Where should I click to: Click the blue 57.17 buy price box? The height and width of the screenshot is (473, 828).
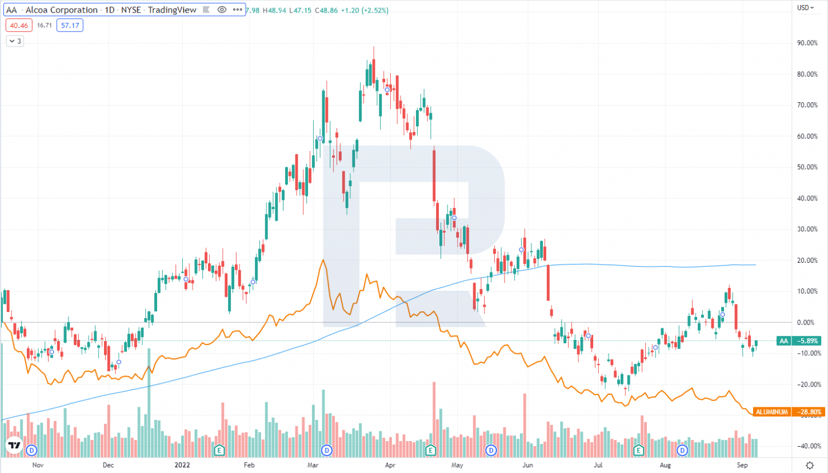pyautogui.click(x=71, y=25)
